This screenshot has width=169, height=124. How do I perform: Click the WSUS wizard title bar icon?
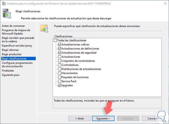click(x=4, y=3)
